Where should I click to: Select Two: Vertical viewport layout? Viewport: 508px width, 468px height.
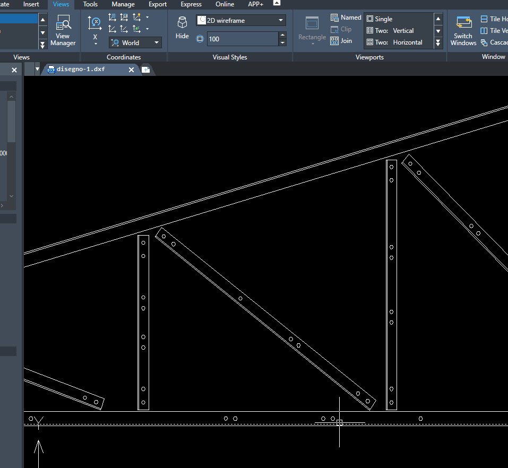click(399, 30)
